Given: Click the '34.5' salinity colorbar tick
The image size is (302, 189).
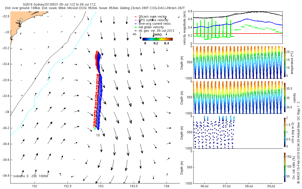Looking at the screenshot, I should click(x=290, y=107).
